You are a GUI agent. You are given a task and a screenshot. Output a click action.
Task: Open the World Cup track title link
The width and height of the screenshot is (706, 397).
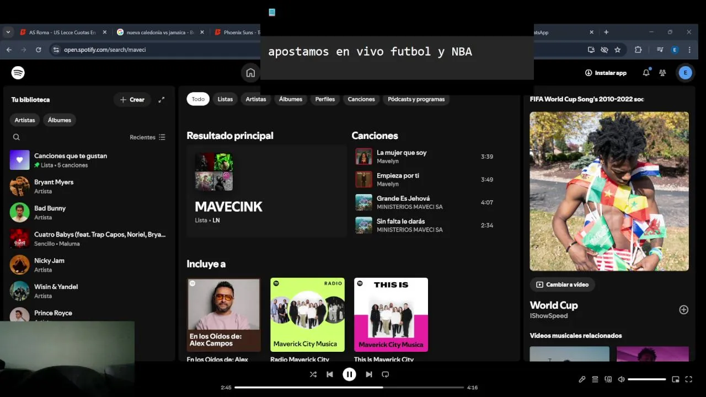[x=554, y=305]
